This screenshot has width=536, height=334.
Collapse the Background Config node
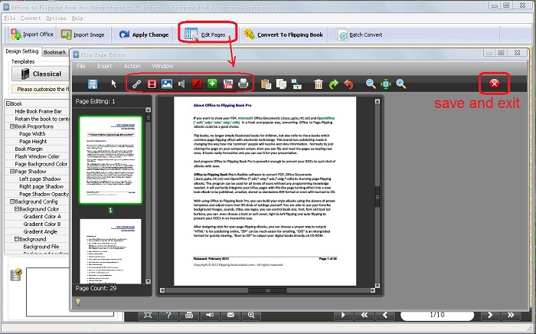coord(12,201)
